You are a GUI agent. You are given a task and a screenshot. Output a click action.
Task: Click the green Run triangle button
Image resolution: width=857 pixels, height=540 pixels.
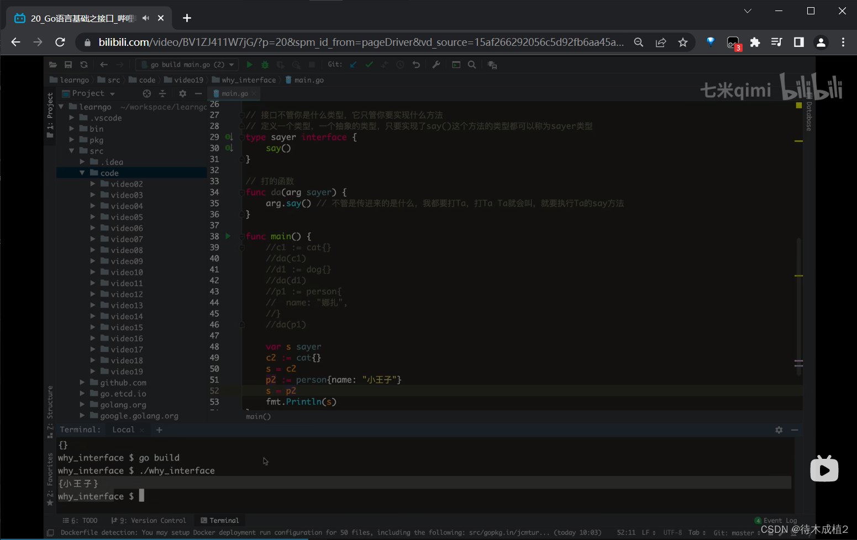click(249, 65)
